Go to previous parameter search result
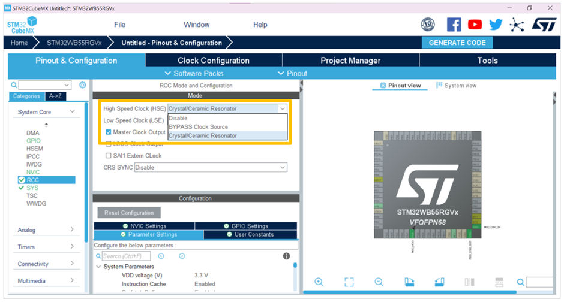Viewport: 564px width, 302px height. click(x=161, y=256)
